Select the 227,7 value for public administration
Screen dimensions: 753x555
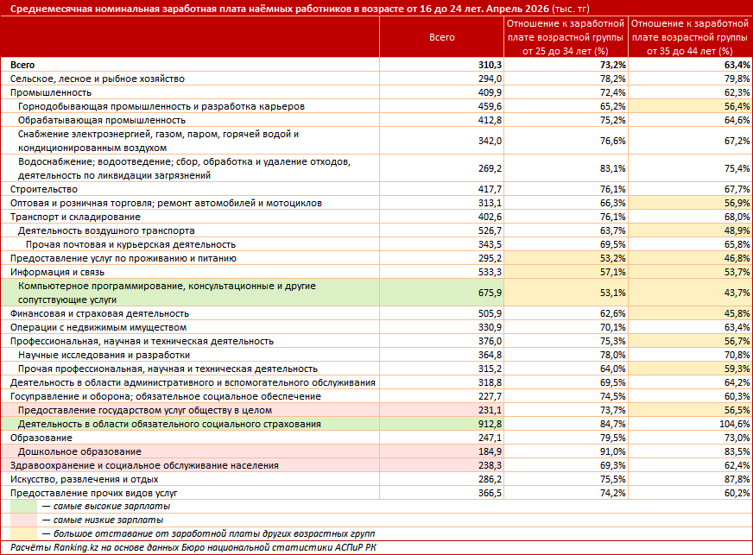pos(490,396)
